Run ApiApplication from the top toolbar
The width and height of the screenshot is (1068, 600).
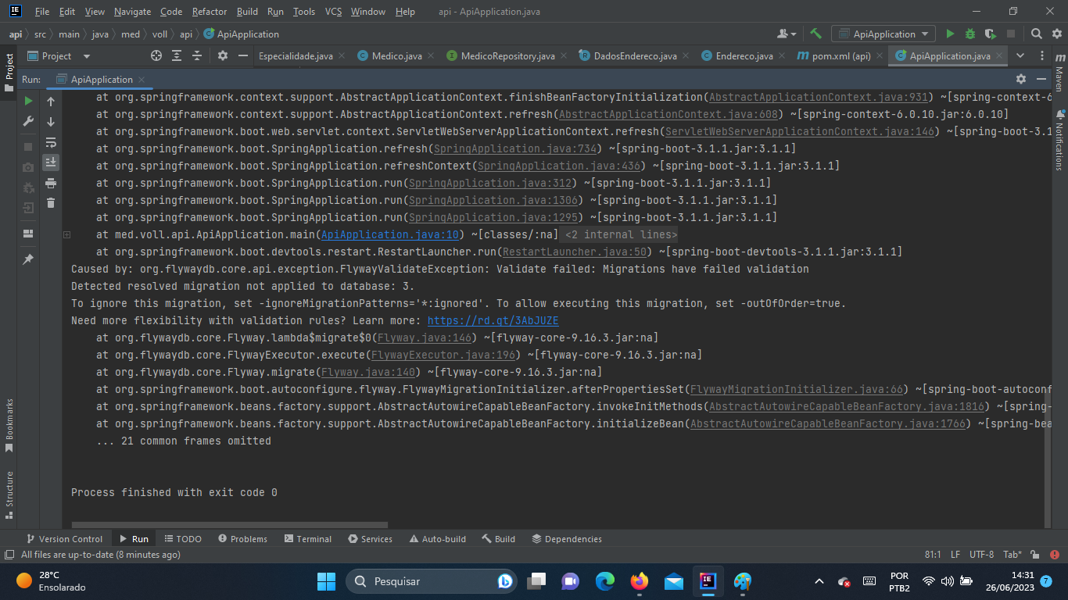click(x=950, y=34)
